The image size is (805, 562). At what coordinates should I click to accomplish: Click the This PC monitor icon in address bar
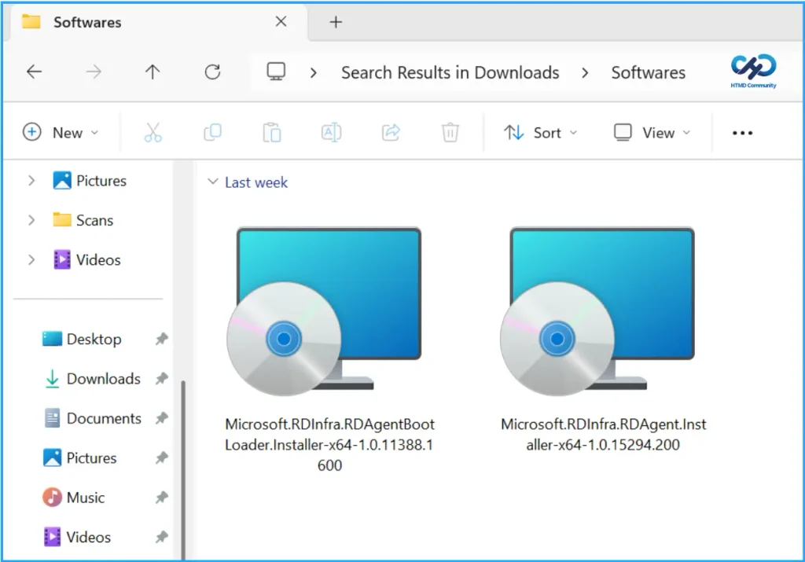coord(276,72)
